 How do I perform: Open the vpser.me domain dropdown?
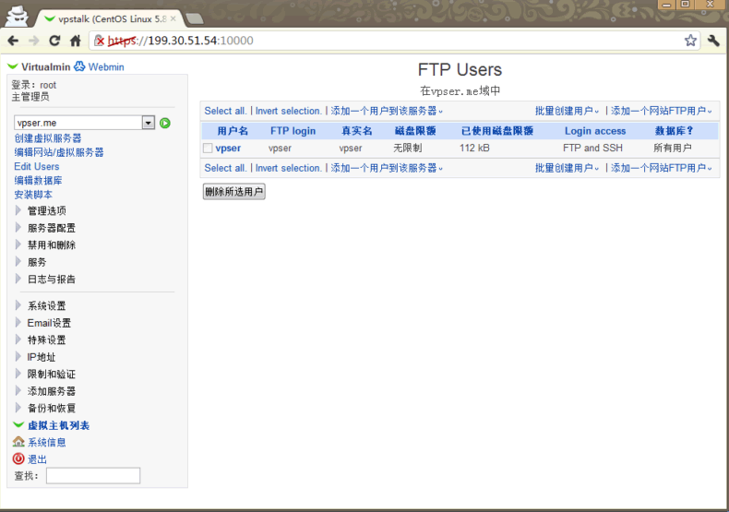coord(148,123)
